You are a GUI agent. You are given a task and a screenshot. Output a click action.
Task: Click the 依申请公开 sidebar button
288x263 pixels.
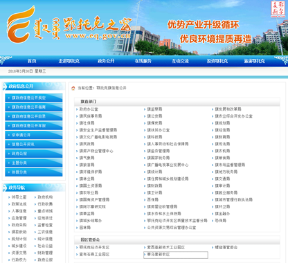pyautogui.click(x=34, y=135)
